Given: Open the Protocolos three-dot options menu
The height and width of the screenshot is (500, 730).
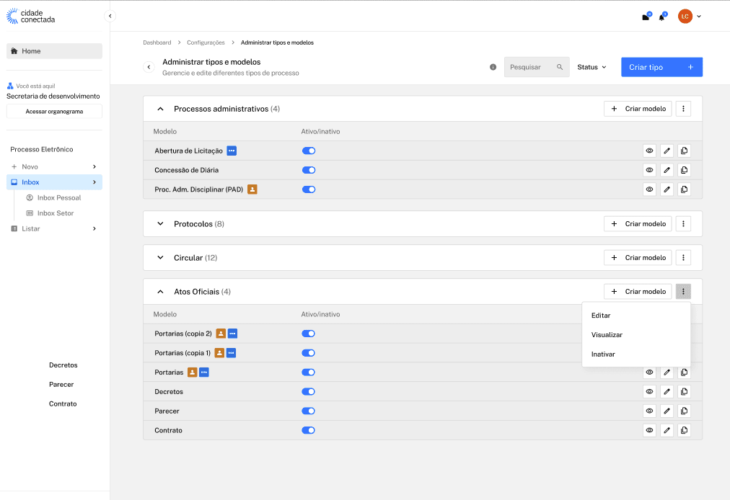Looking at the screenshot, I should 683,224.
